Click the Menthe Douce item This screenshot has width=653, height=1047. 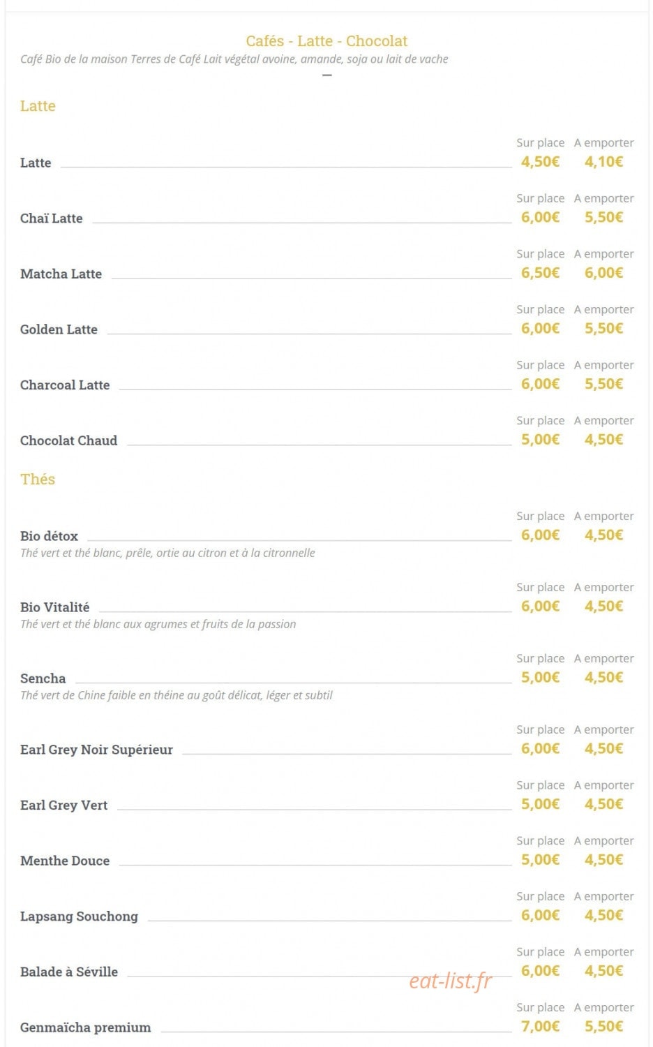tap(65, 861)
